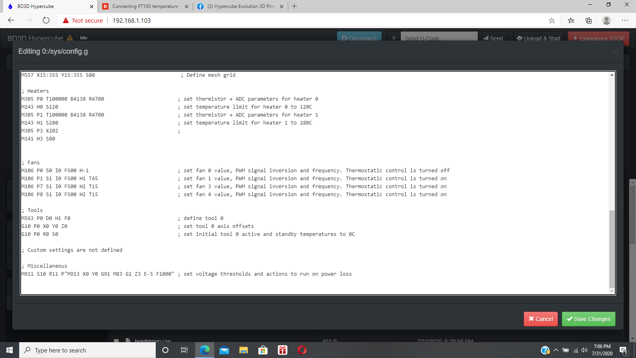The width and height of the screenshot is (636, 358).
Task: Click the warning triangle next to BD3D Hypercube
Action: click(x=70, y=38)
